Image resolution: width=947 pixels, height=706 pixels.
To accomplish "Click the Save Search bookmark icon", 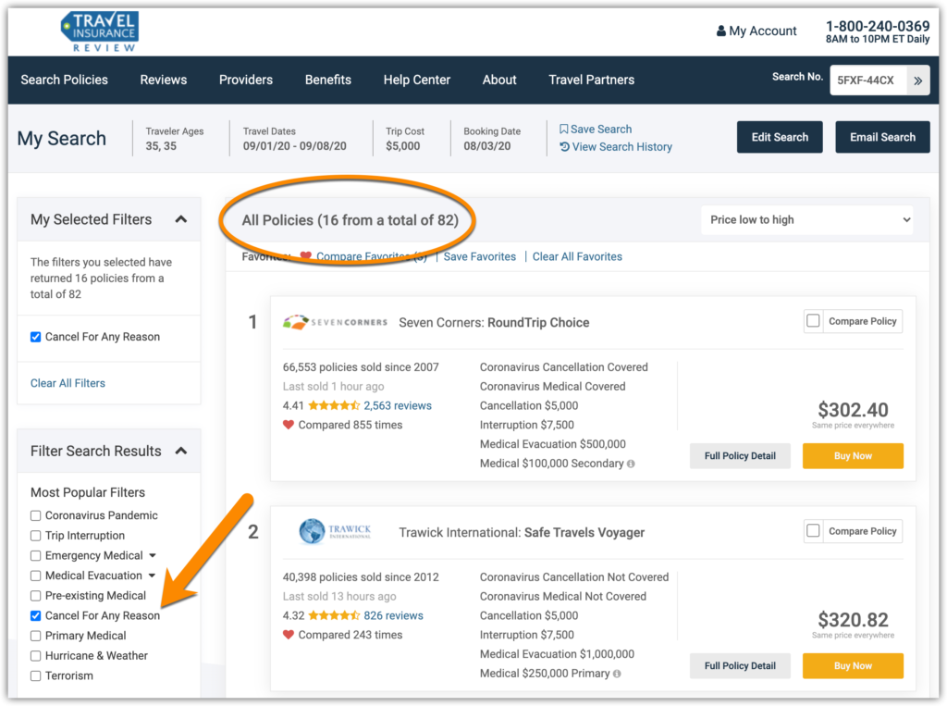I will tap(563, 129).
